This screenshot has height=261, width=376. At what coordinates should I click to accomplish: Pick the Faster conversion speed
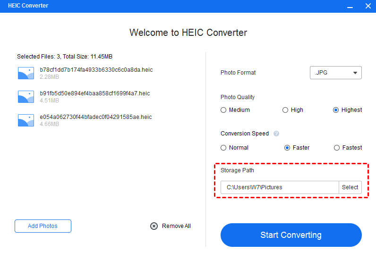(287, 148)
